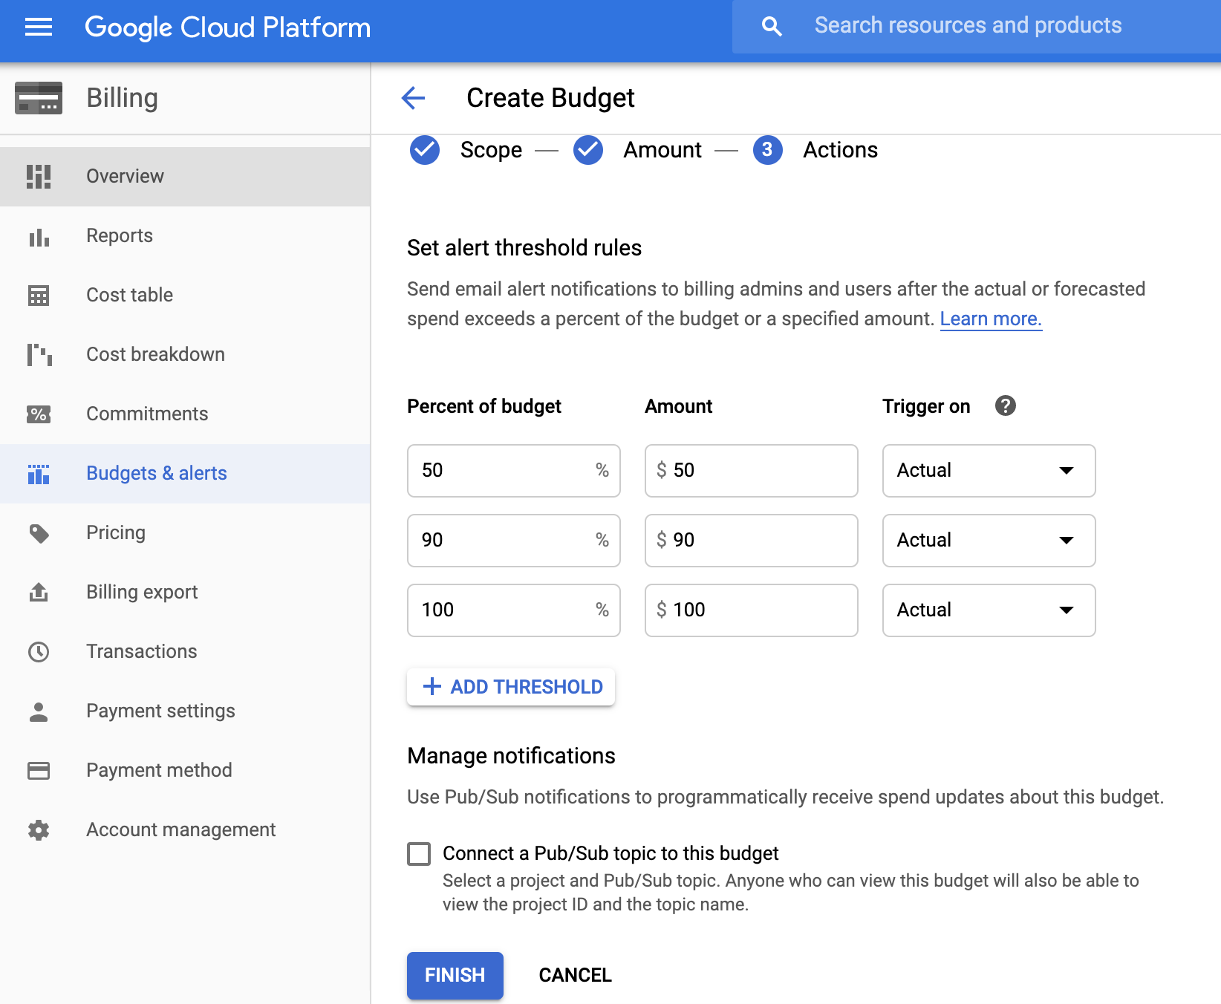Click the FINISH button

[455, 975]
